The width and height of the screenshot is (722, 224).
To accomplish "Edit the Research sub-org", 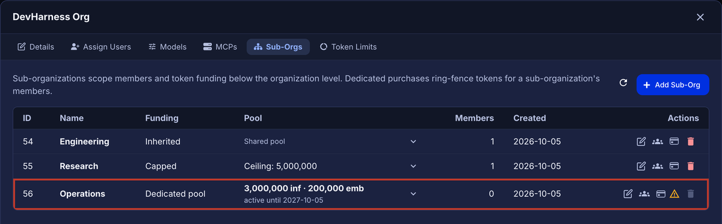I will coord(641,166).
